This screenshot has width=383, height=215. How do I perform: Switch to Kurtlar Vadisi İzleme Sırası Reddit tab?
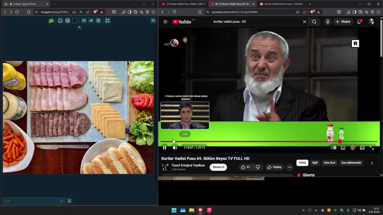point(282,4)
